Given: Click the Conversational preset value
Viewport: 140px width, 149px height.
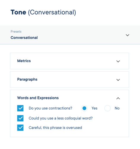Looking at the screenshot, I should [24, 38].
